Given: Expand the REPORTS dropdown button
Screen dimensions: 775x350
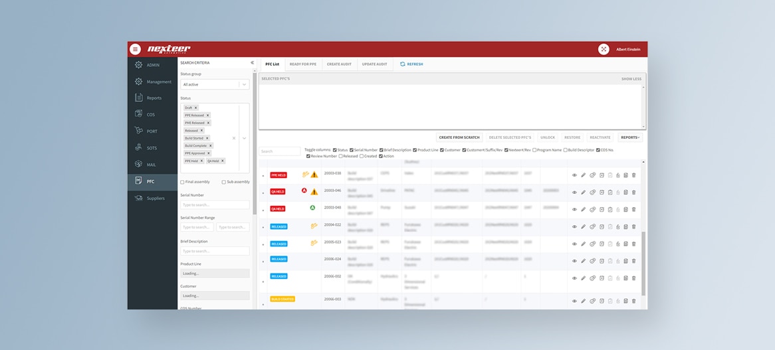Looking at the screenshot, I should [x=630, y=137].
